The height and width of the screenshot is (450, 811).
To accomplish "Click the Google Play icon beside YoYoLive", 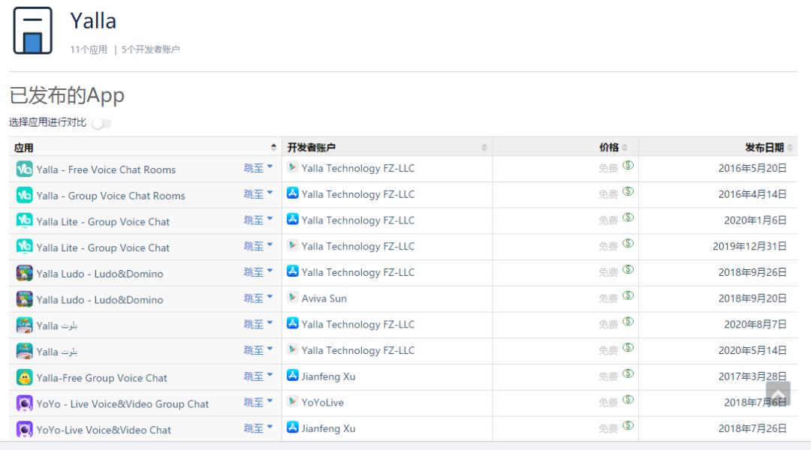I will point(292,401).
